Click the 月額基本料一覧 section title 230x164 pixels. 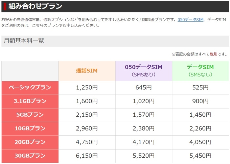[24, 41]
